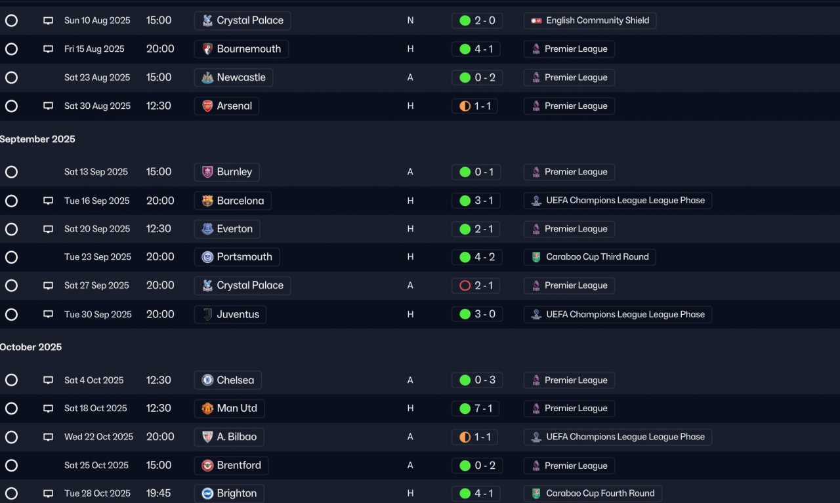Click the Man Utd club crest
Image resolution: width=840 pixels, height=503 pixels.
tap(207, 409)
